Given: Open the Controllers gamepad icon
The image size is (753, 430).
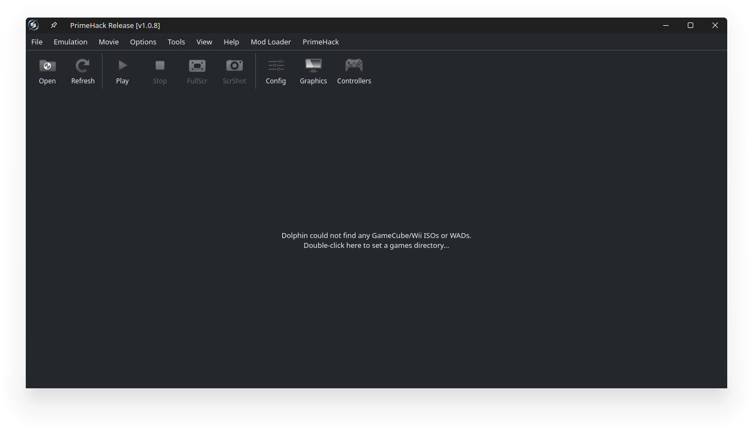Looking at the screenshot, I should (354, 66).
